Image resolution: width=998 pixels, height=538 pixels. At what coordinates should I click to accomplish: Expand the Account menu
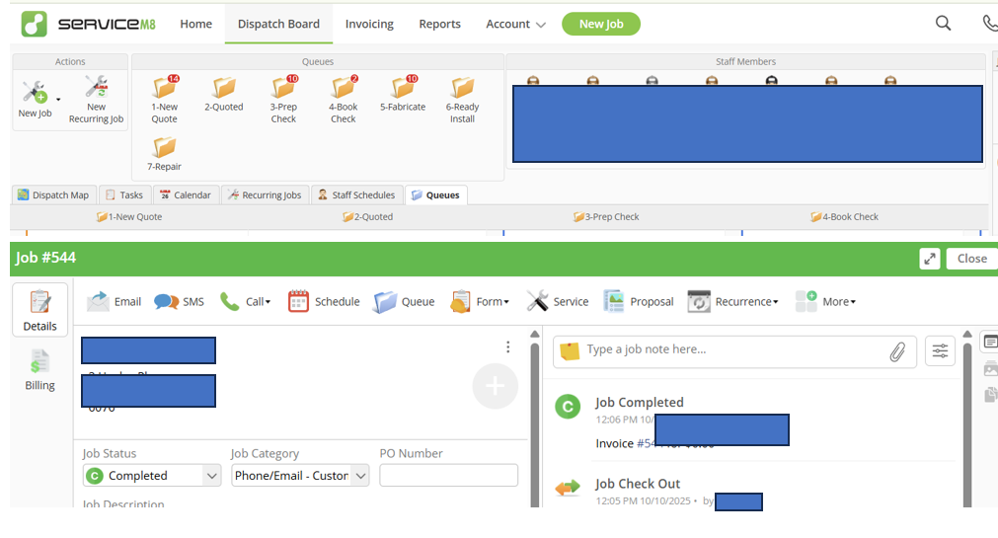click(515, 24)
